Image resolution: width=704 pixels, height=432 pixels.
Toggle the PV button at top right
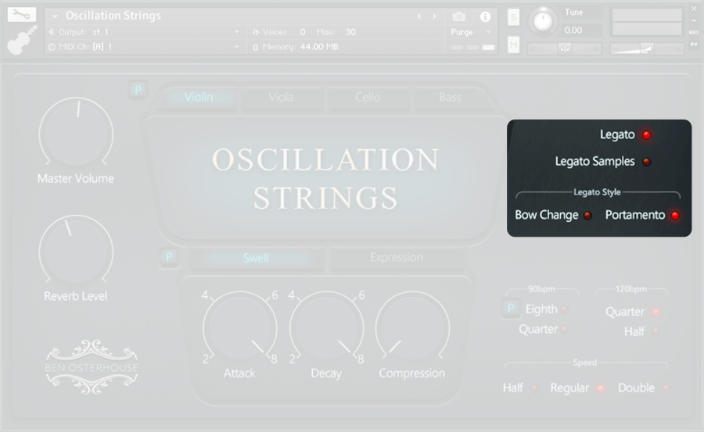[x=694, y=45]
